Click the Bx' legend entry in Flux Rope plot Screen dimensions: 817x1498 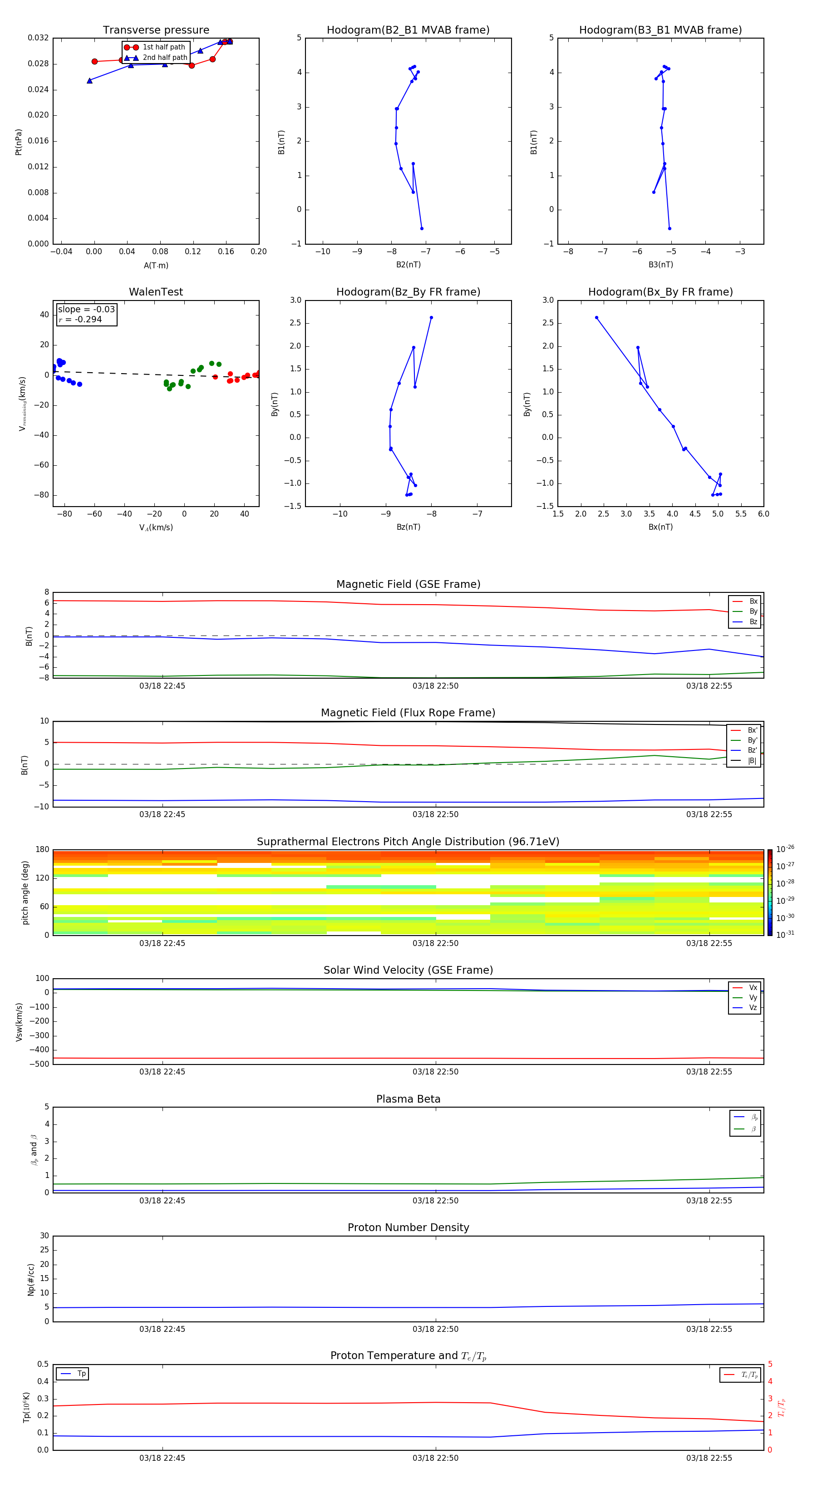(744, 730)
